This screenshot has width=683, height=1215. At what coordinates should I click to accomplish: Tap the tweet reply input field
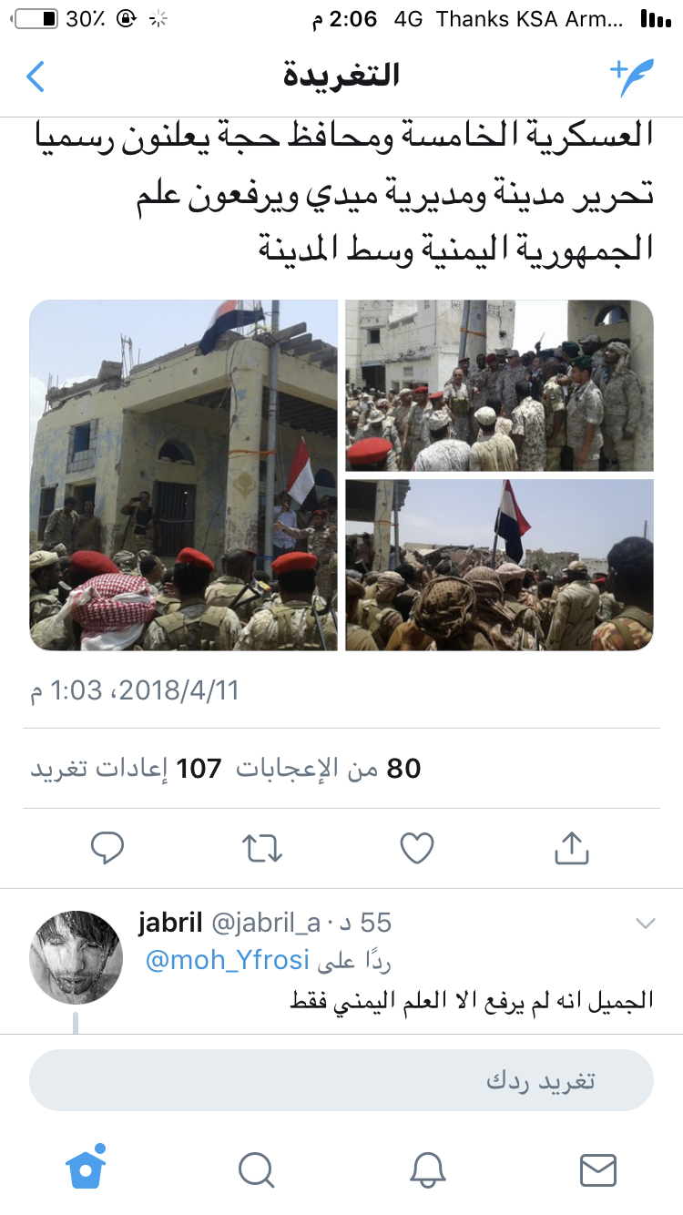341,1080
